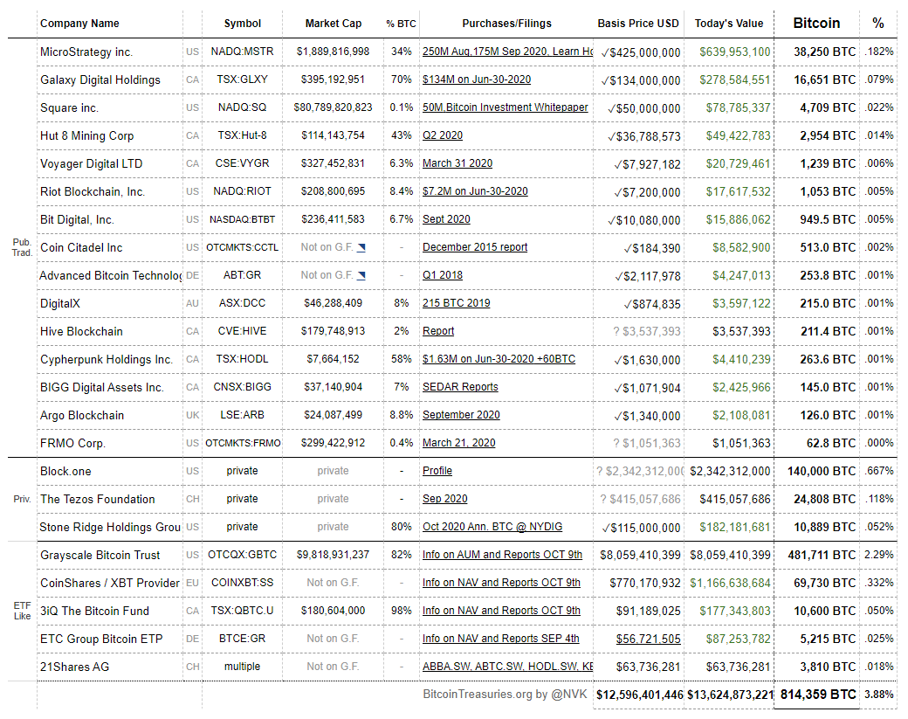The width and height of the screenshot is (908, 719).
Task: Select the CSE:VYGR symbol cell
Action: click(x=242, y=163)
